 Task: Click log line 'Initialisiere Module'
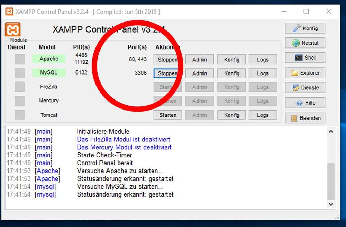coord(103,131)
